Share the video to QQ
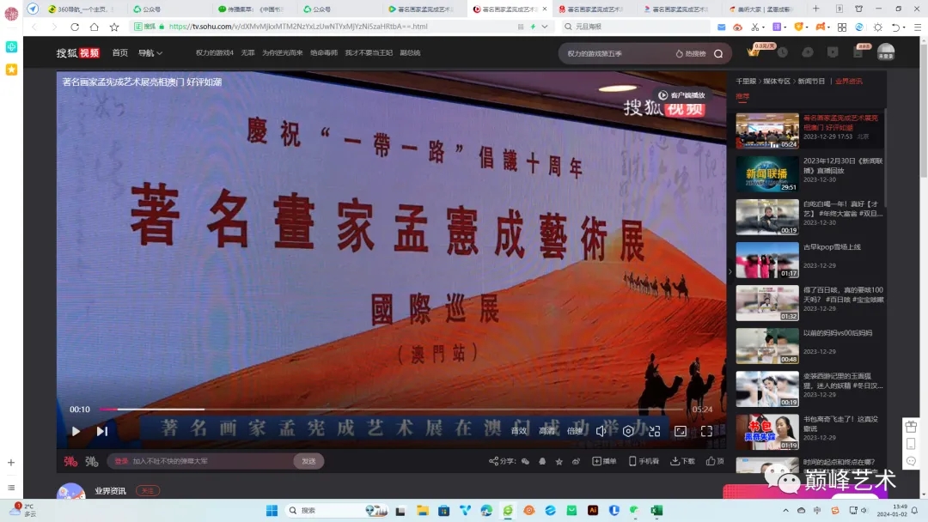 [x=542, y=460]
